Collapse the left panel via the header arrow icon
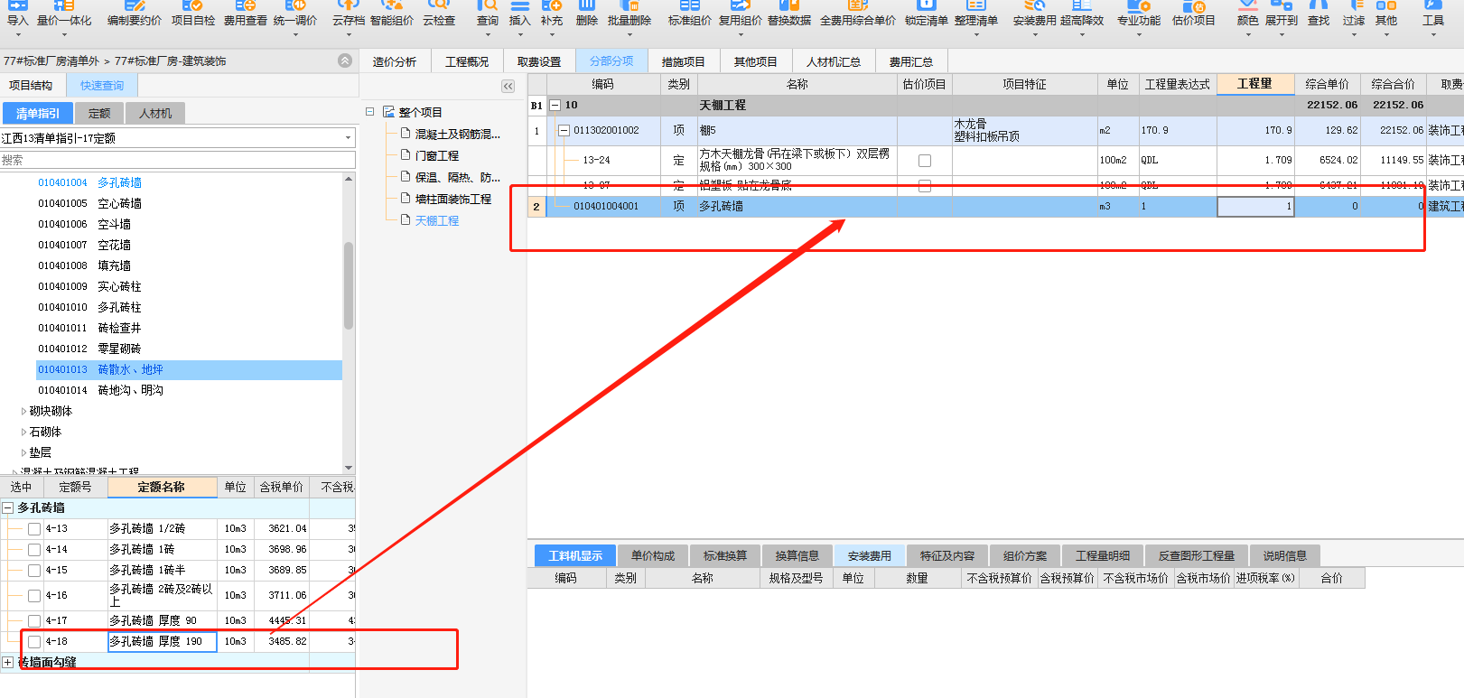This screenshot has width=1464, height=698. point(345,60)
